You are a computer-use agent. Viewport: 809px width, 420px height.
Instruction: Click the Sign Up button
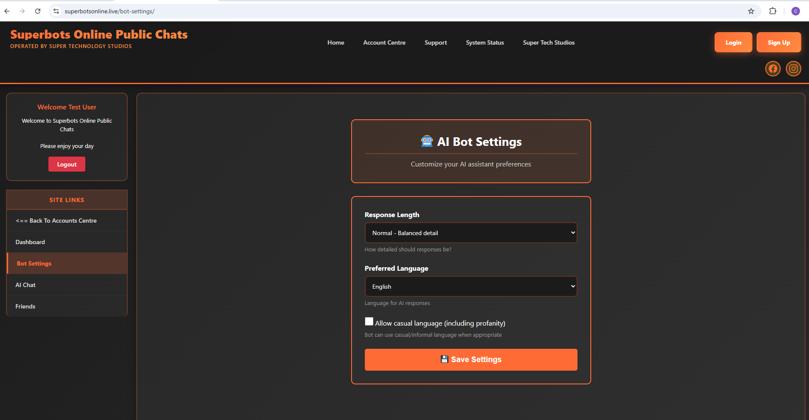point(779,42)
